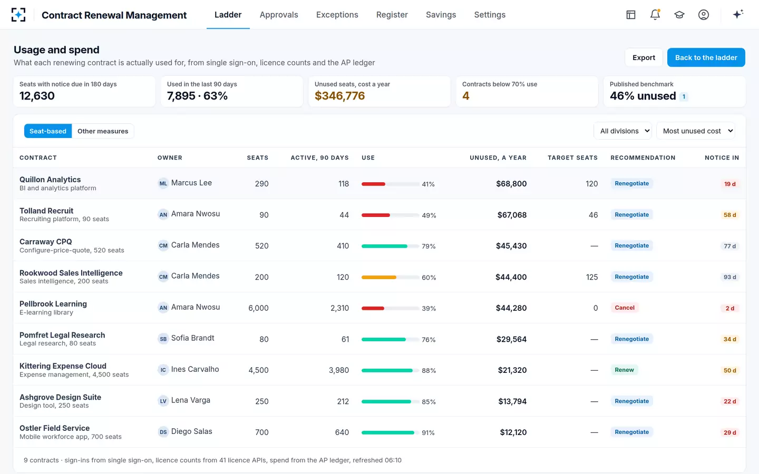Click the AN avatar in the Pellbrook Learning row
This screenshot has width=759, height=474.
point(163,308)
